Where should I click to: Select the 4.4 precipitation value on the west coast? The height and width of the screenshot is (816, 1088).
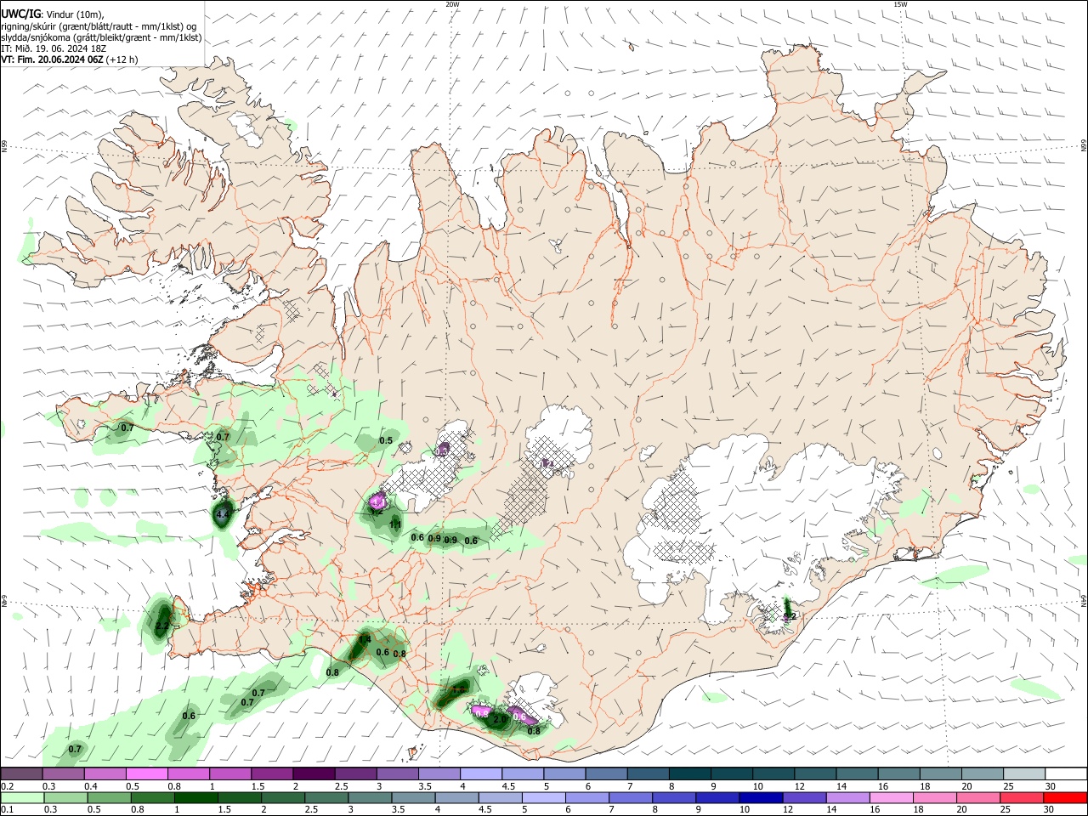point(223,515)
